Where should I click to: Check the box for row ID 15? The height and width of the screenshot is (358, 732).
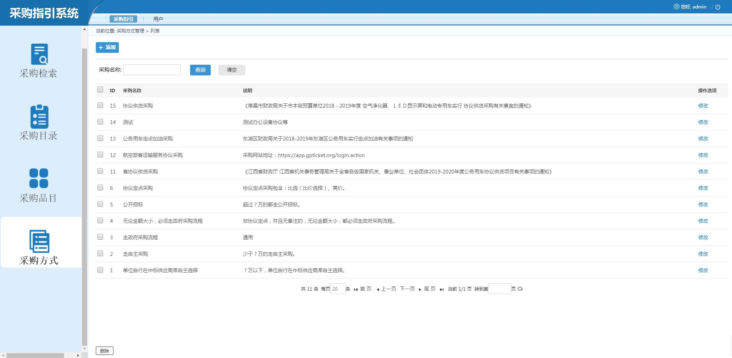(100, 105)
